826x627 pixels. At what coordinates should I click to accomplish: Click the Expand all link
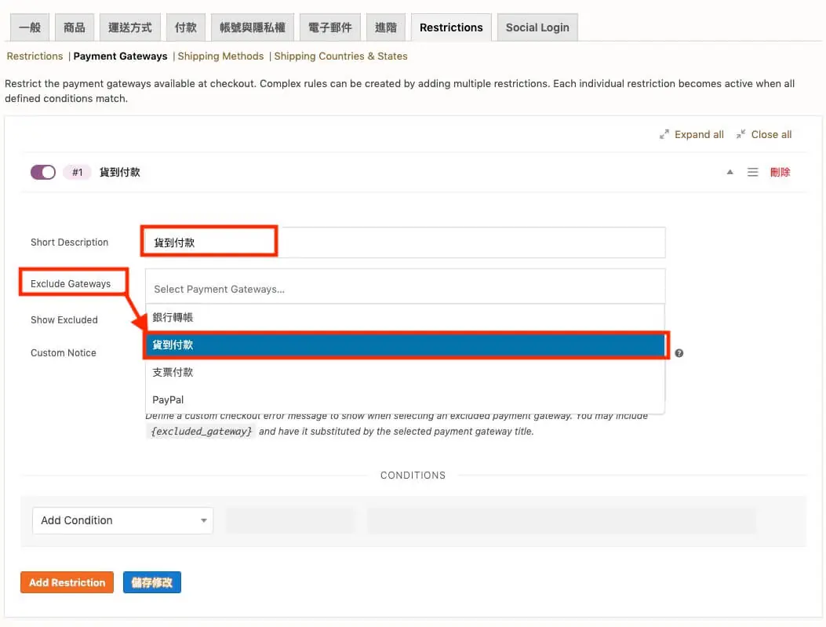coord(699,134)
